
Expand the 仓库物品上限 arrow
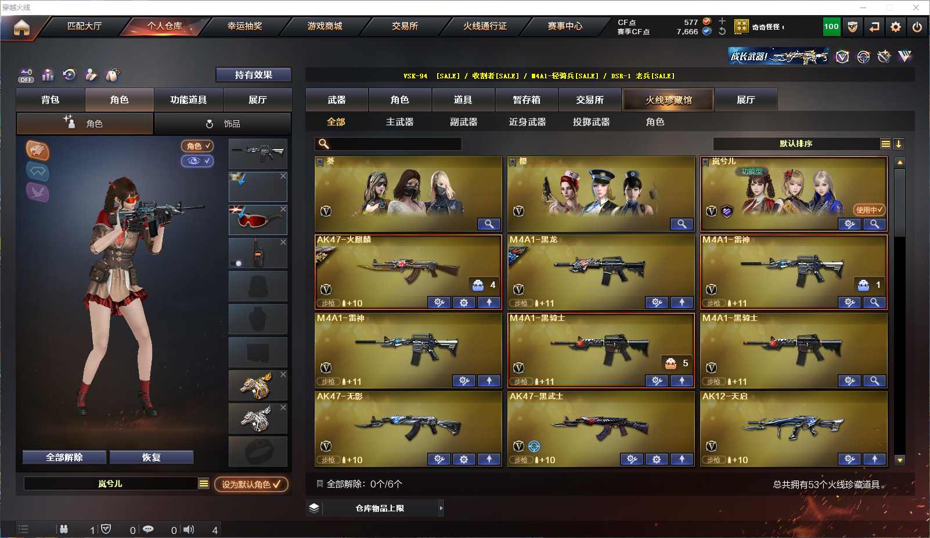click(441, 508)
